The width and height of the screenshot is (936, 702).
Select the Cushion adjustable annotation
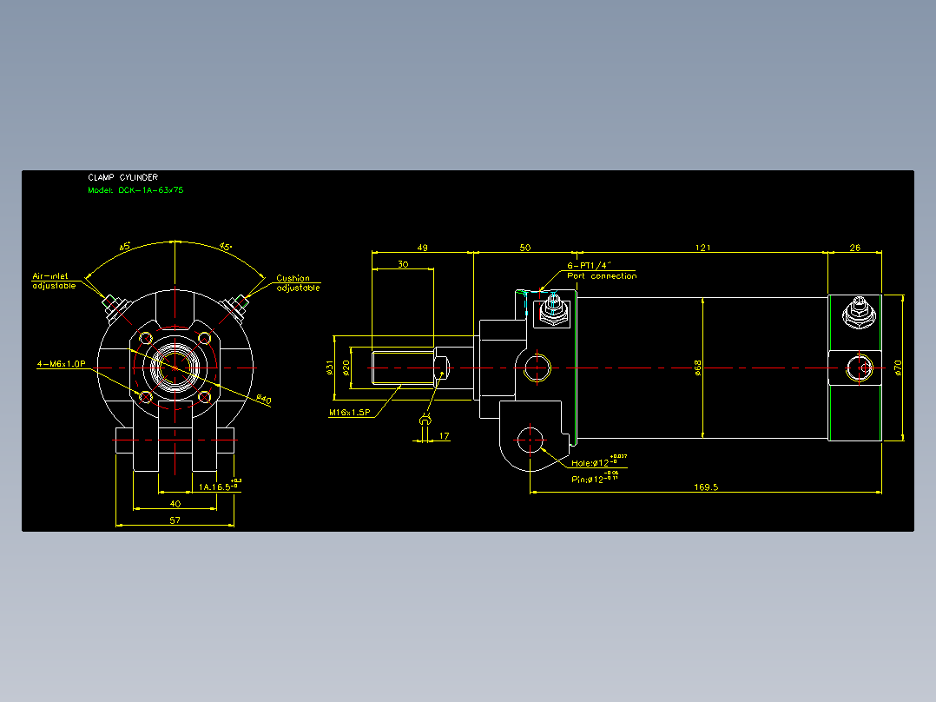298,283
